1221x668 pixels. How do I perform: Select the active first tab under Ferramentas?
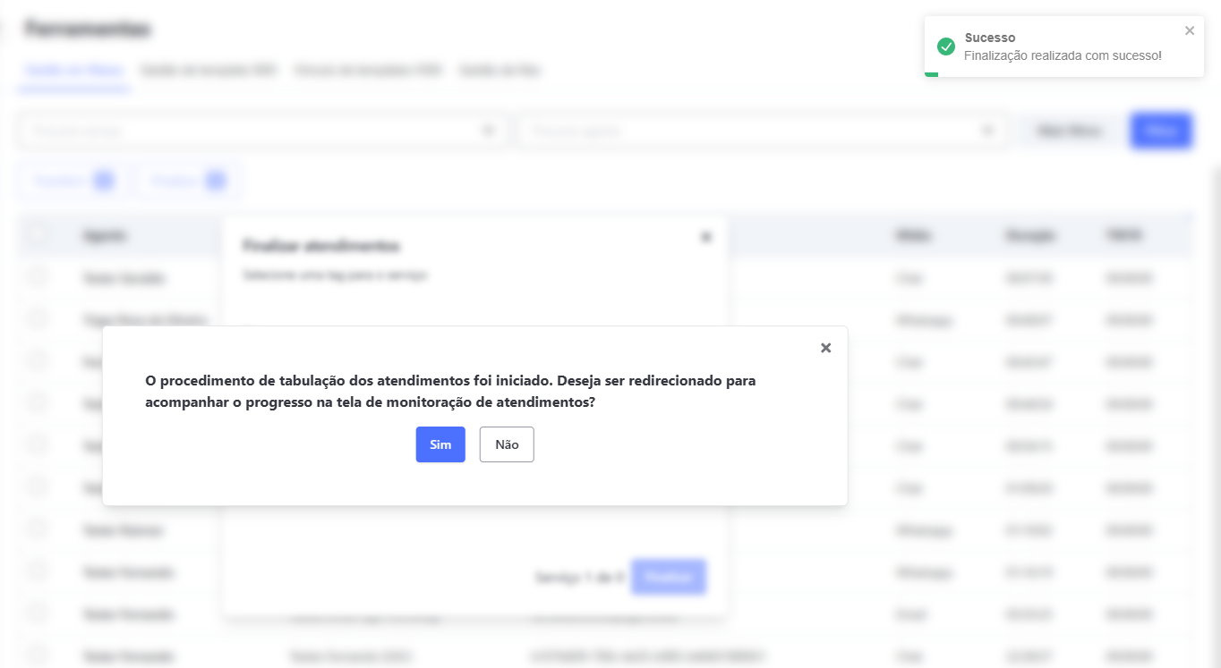pyautogui.click(x=73, y=70)
